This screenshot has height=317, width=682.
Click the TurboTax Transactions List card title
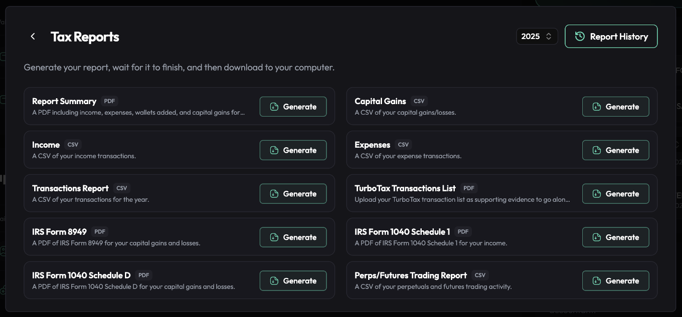click(x=405, y=188)
